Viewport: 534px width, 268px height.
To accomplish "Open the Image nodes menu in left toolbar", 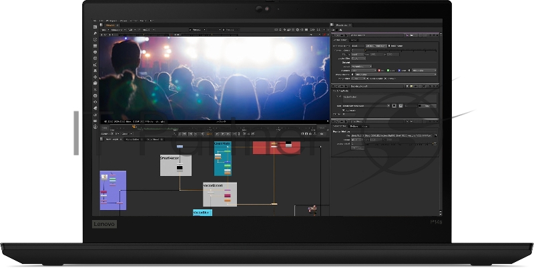I will 95,26.
